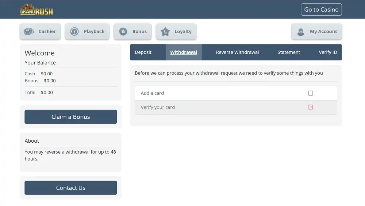Open the Cashier section label
Viewport: 365px width, 206px height.
click(x=47, y=32)
